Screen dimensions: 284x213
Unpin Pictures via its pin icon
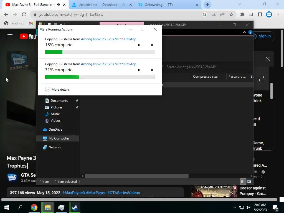(x=77, y=107)
